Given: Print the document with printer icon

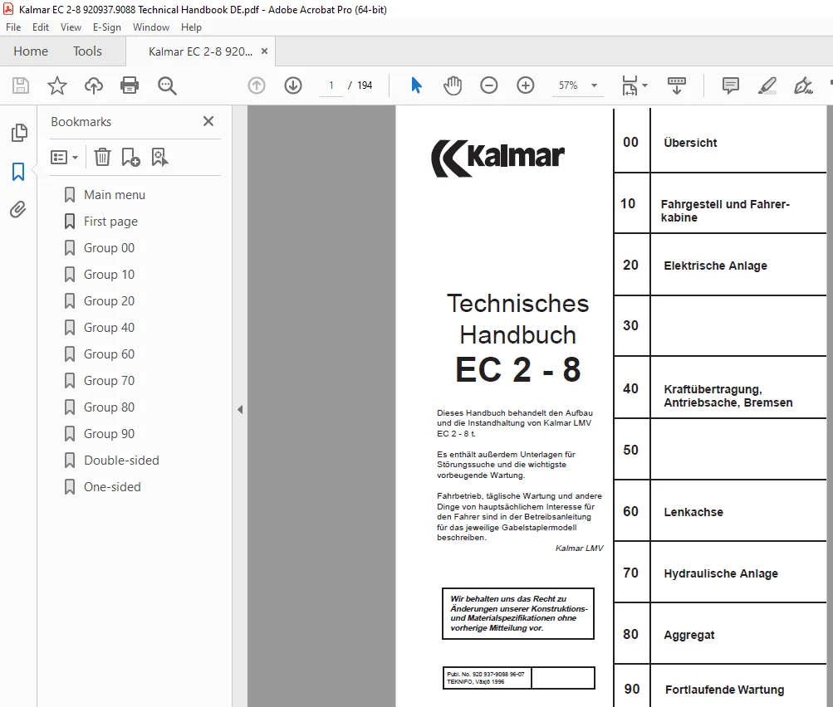Looking at the screenshot, I should coord(130,85).
